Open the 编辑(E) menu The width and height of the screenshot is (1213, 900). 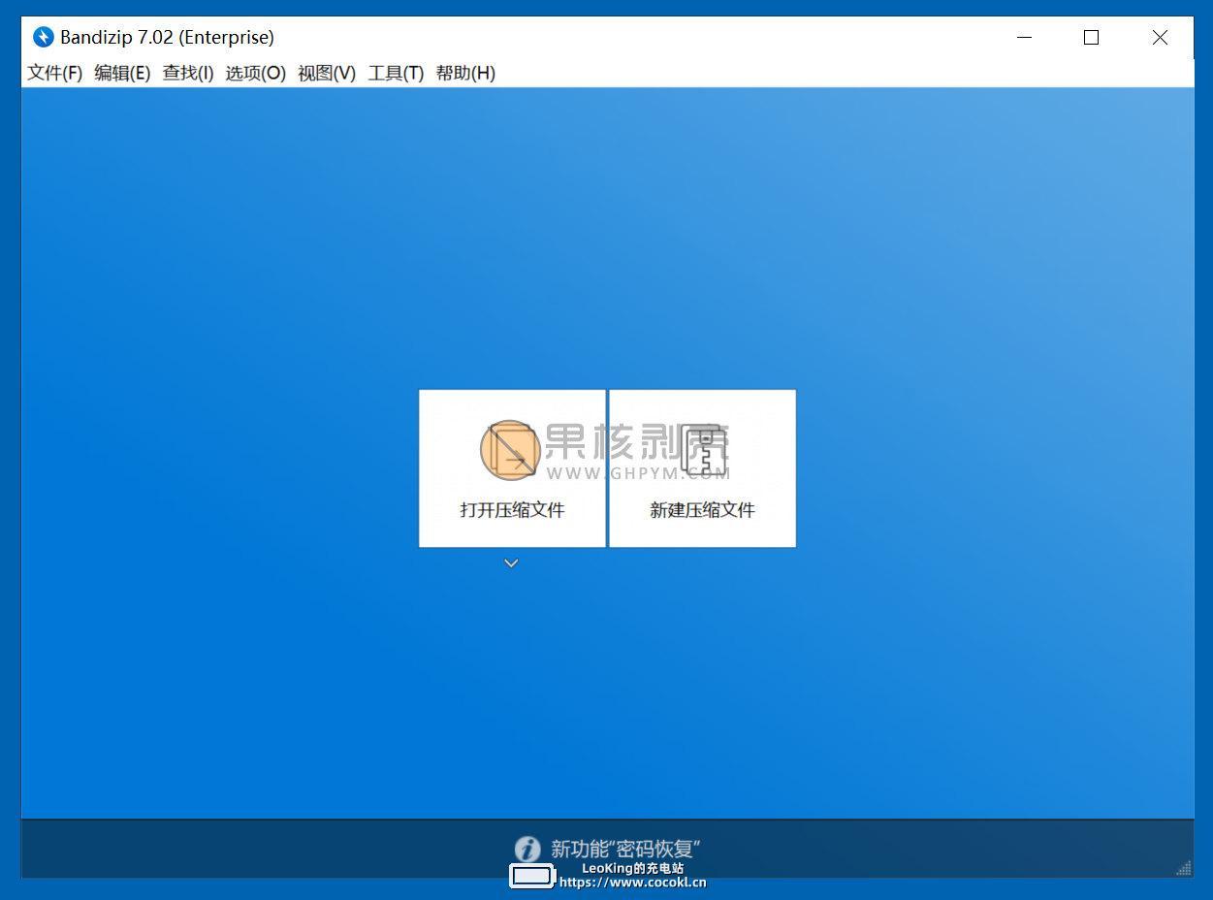coord(122,73)
